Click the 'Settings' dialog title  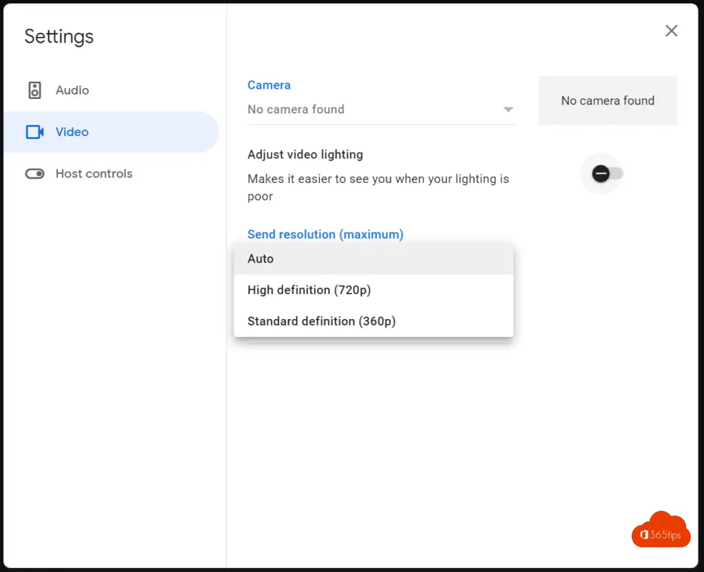tap(59, 36)
